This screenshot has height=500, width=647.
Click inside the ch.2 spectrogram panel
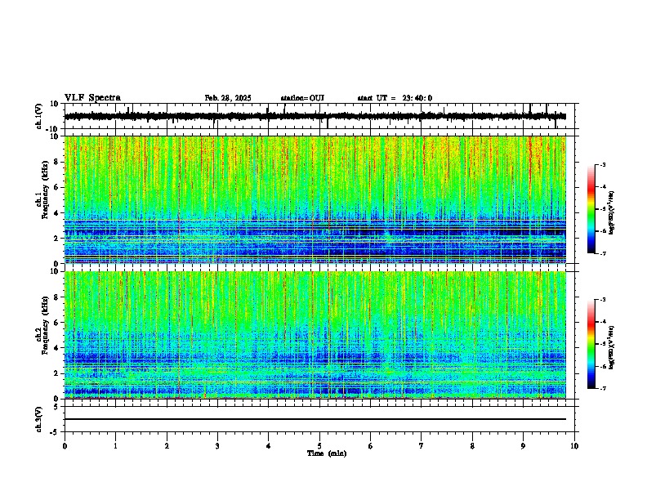point(315,335)
